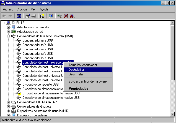Open the Ver menu
The image size is (176, 123).
coord(33,9)
